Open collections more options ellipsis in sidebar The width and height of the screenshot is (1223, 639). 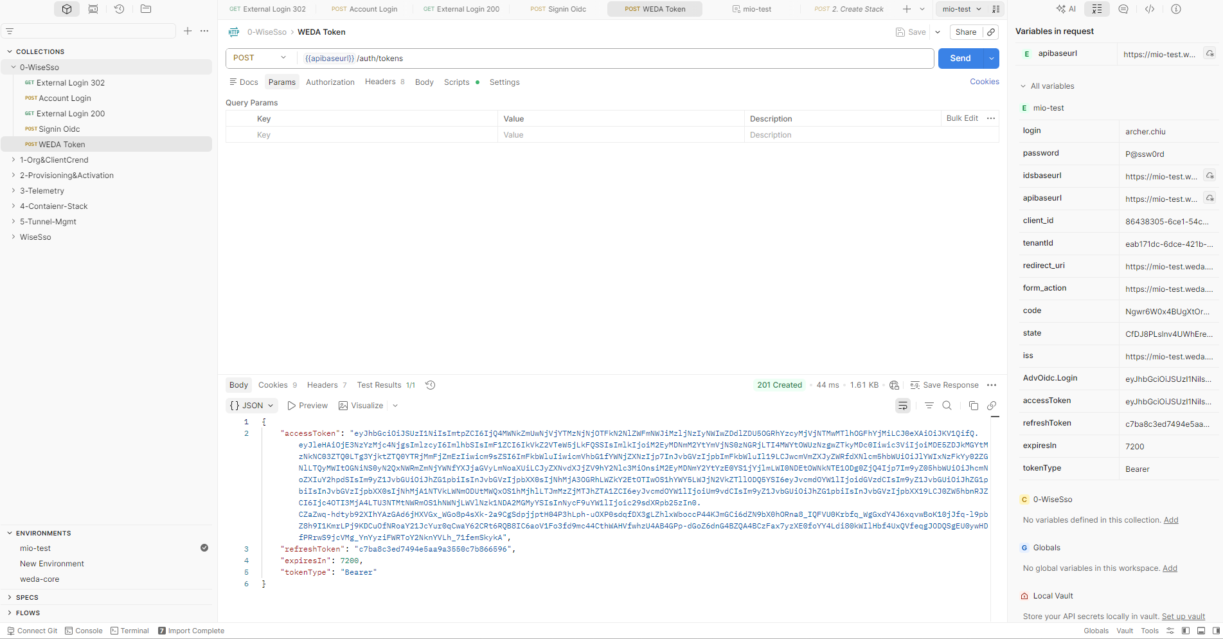point(204,31)
